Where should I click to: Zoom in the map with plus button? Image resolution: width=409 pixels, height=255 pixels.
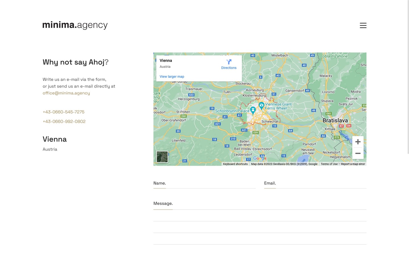click(358, 142)
